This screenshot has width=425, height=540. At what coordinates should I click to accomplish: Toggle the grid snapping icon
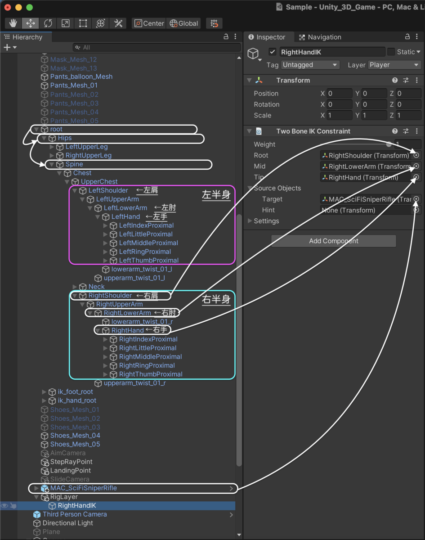(215, 23)
